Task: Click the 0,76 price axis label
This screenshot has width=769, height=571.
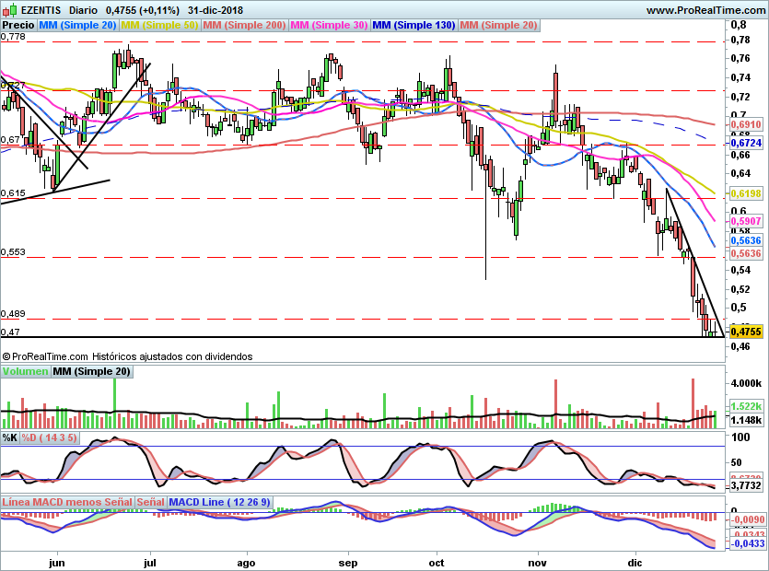Action: pyautogui.click(x=740, y=58)
